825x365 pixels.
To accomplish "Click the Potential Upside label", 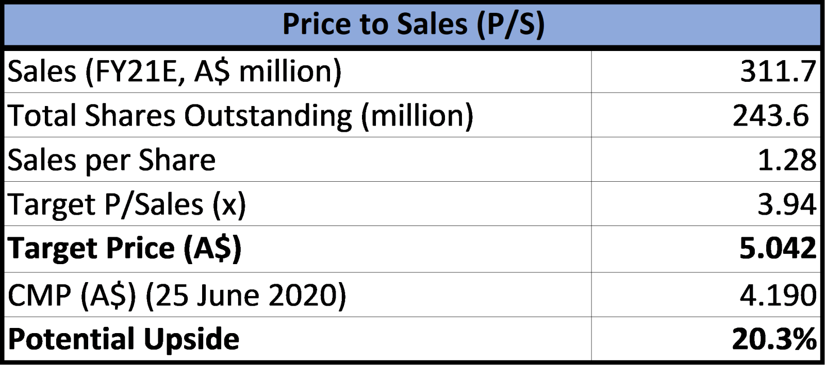I will tap(123, 339).
